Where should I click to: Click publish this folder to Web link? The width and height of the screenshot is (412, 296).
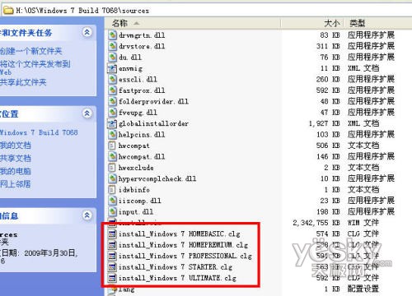[35, 67]
